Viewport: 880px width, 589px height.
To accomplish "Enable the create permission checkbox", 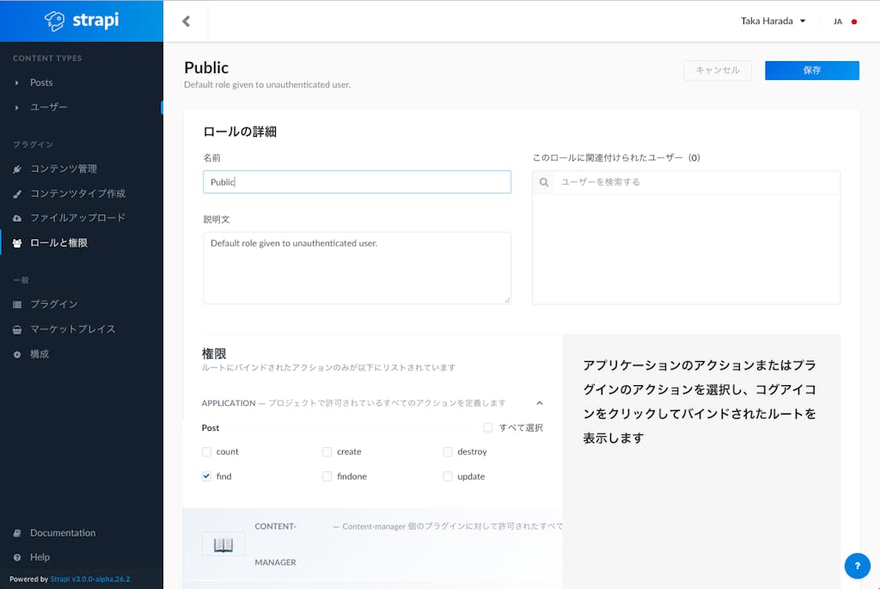I will (327, 451).
